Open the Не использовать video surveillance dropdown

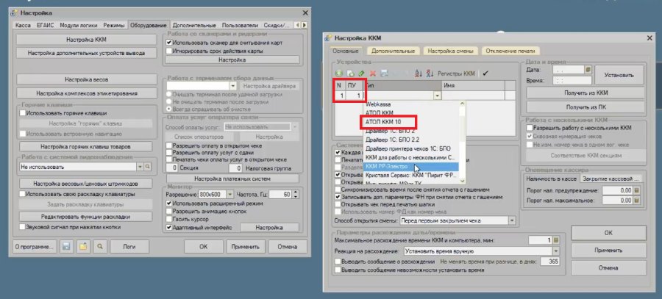tap(140, 167)
